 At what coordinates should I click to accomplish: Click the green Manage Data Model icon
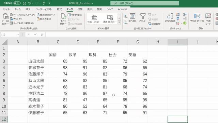(185, 23)
